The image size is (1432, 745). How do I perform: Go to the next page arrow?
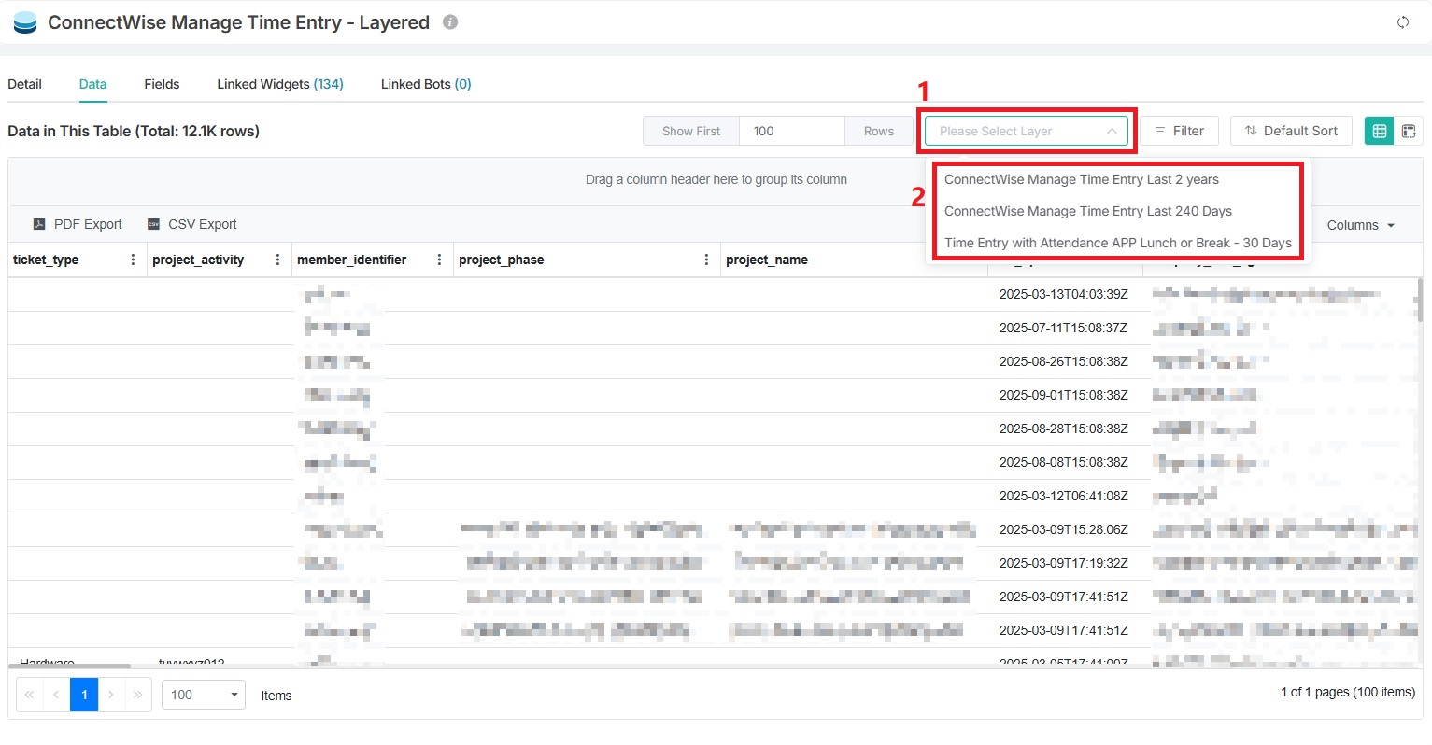tap(111, 695)
